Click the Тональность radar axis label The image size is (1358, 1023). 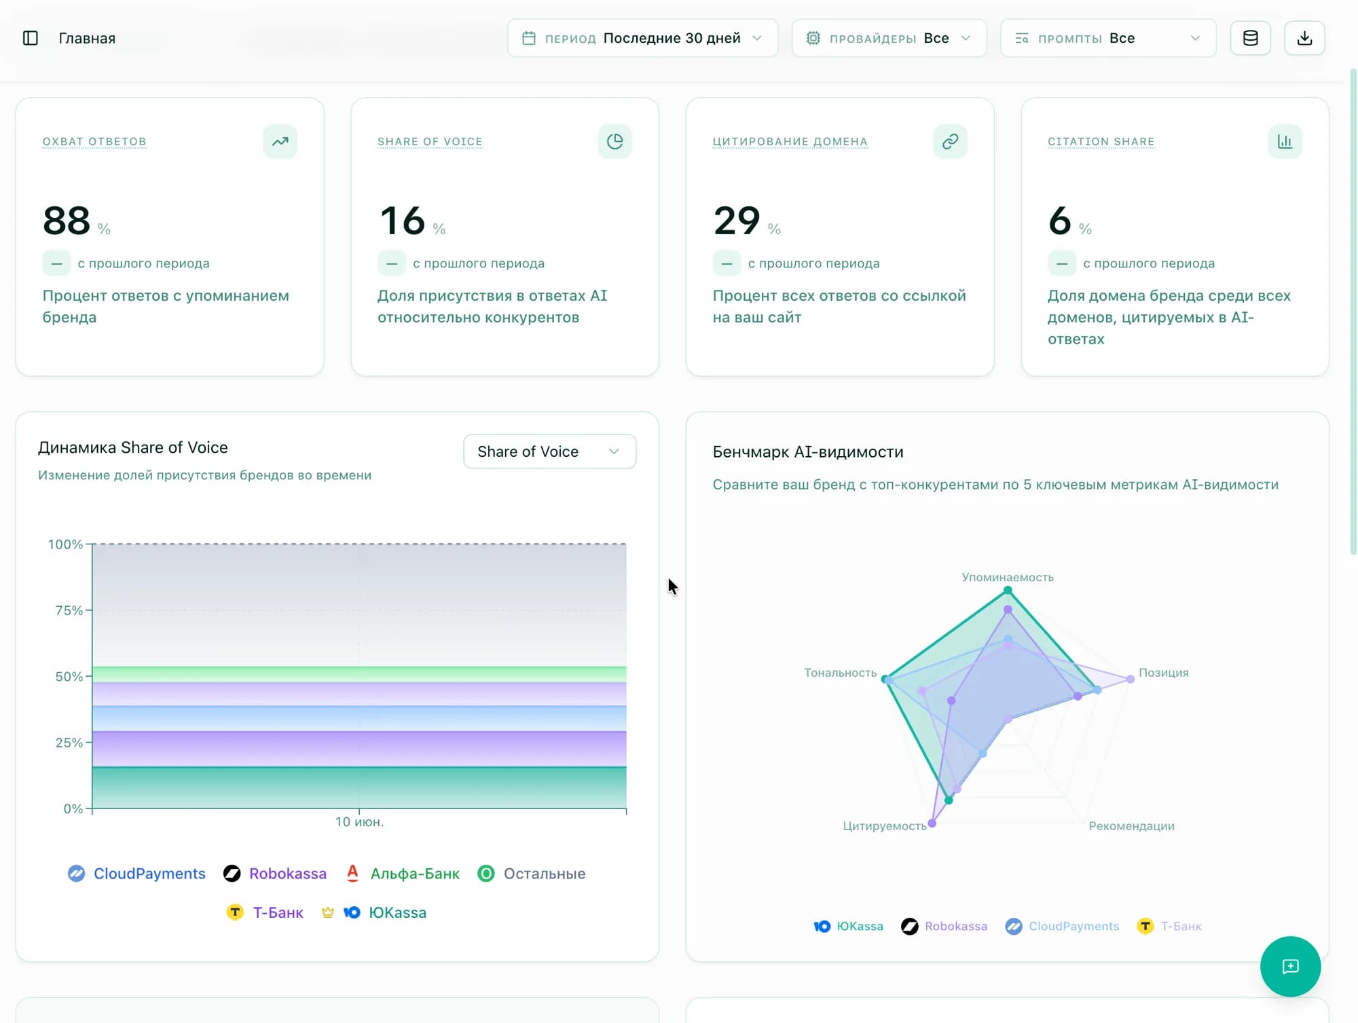(x=841, y=672)
